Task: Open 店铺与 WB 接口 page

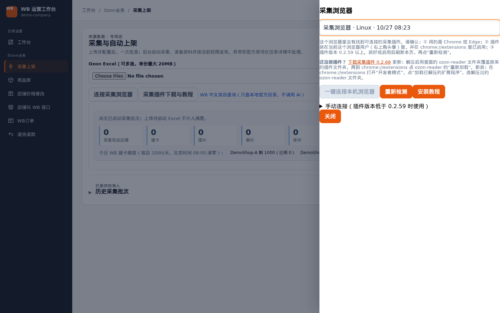Action: [36, 107]
